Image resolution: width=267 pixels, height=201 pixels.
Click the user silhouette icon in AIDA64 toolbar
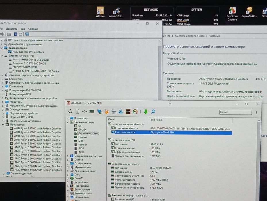click(121, 112)
